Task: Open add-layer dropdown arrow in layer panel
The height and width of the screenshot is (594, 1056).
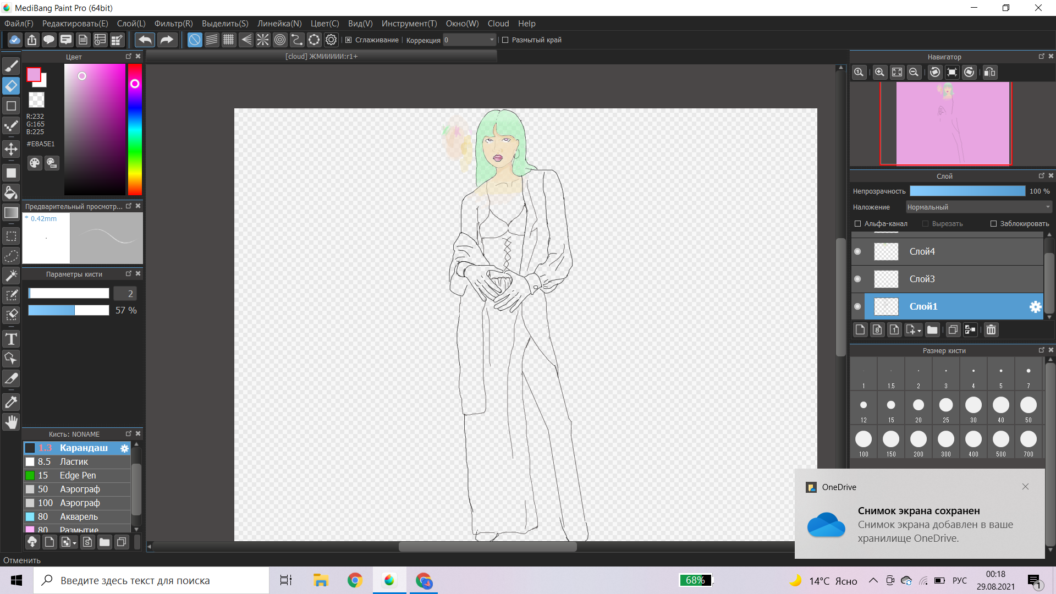Action: (919, 331)
